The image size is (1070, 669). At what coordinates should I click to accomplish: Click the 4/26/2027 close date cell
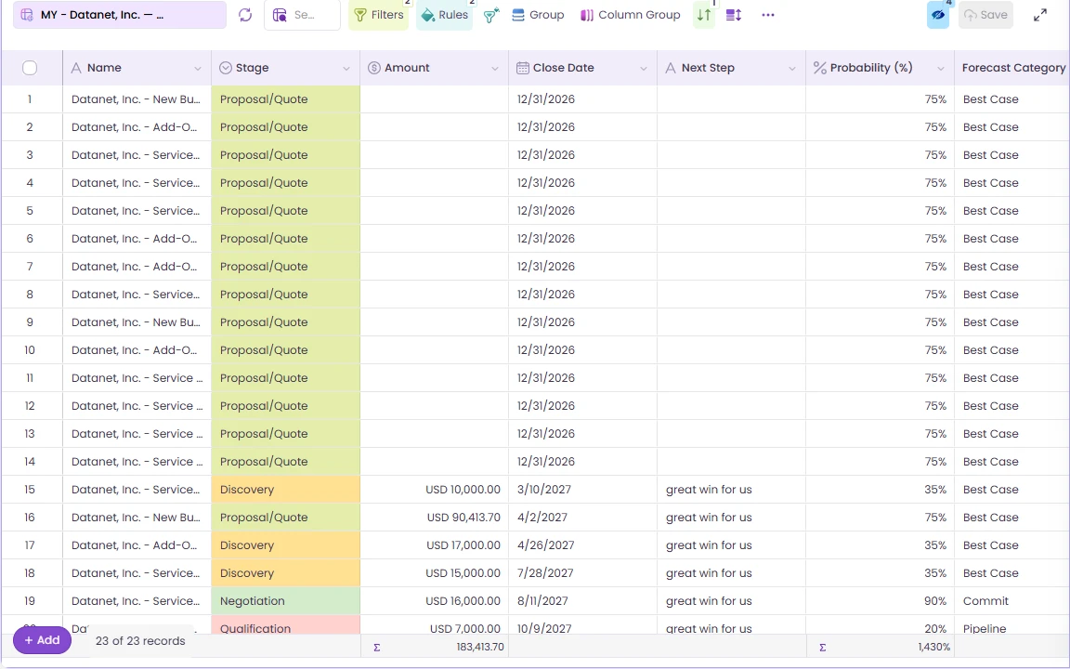pos(582,545)
